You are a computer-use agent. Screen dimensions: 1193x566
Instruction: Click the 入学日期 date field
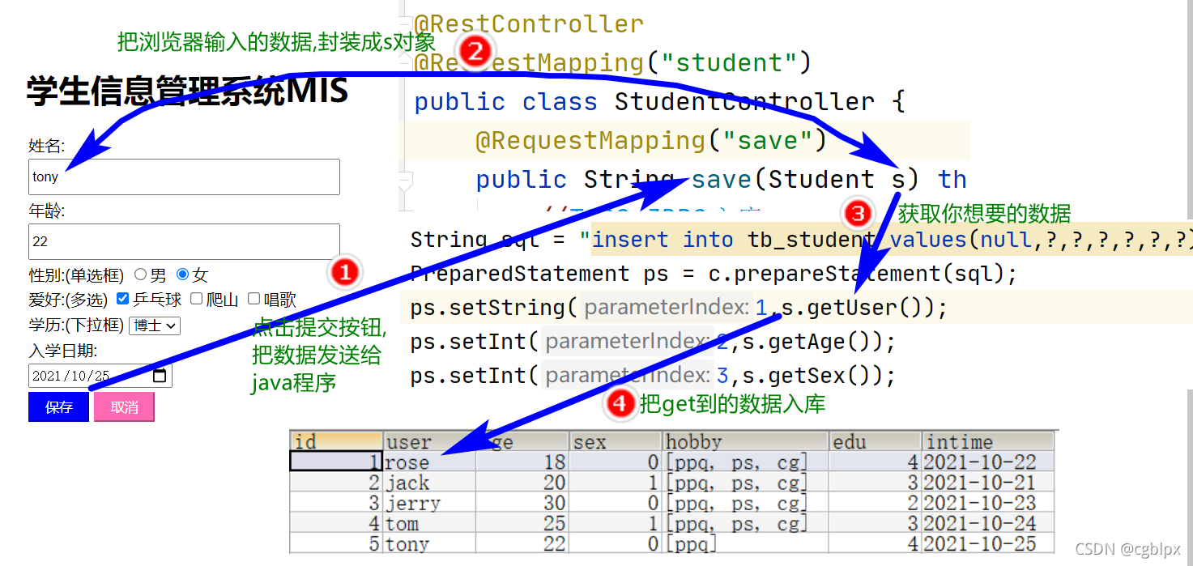(x=100, y=376)
